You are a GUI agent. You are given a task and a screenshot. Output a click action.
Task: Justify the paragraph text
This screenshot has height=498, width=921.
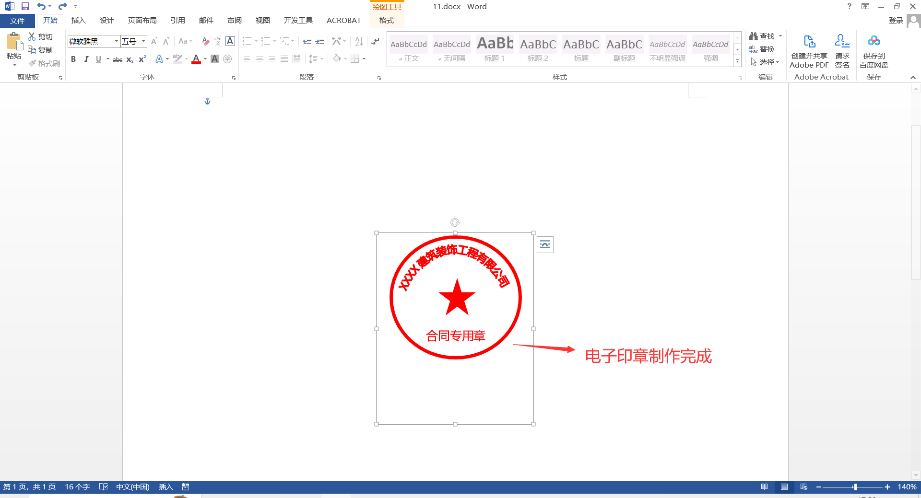click(284, 59)
